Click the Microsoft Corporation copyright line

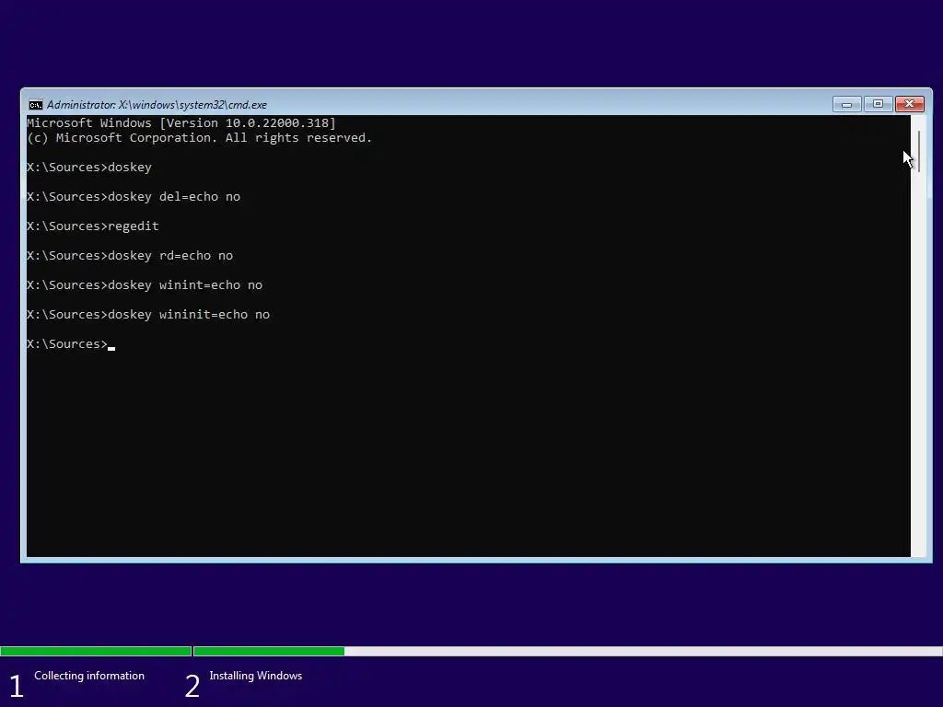(x=199, y=138)
